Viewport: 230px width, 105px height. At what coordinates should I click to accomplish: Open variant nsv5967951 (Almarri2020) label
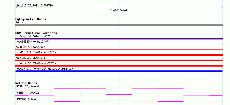[x=34, y=36]
